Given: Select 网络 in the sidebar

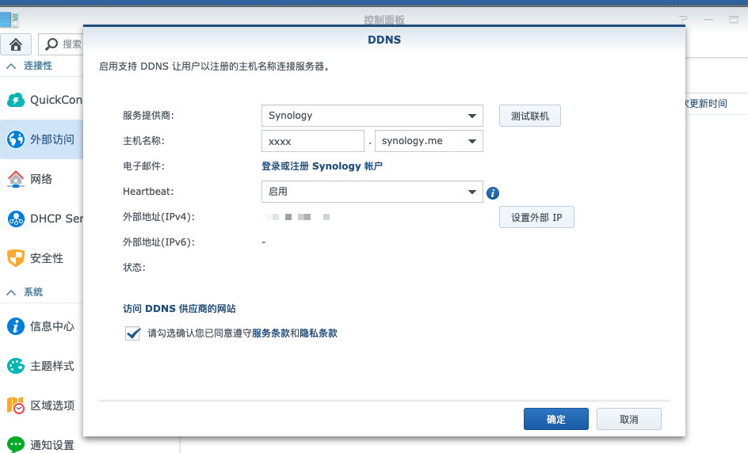Looking at the screenshot, I should pos(41,179).
